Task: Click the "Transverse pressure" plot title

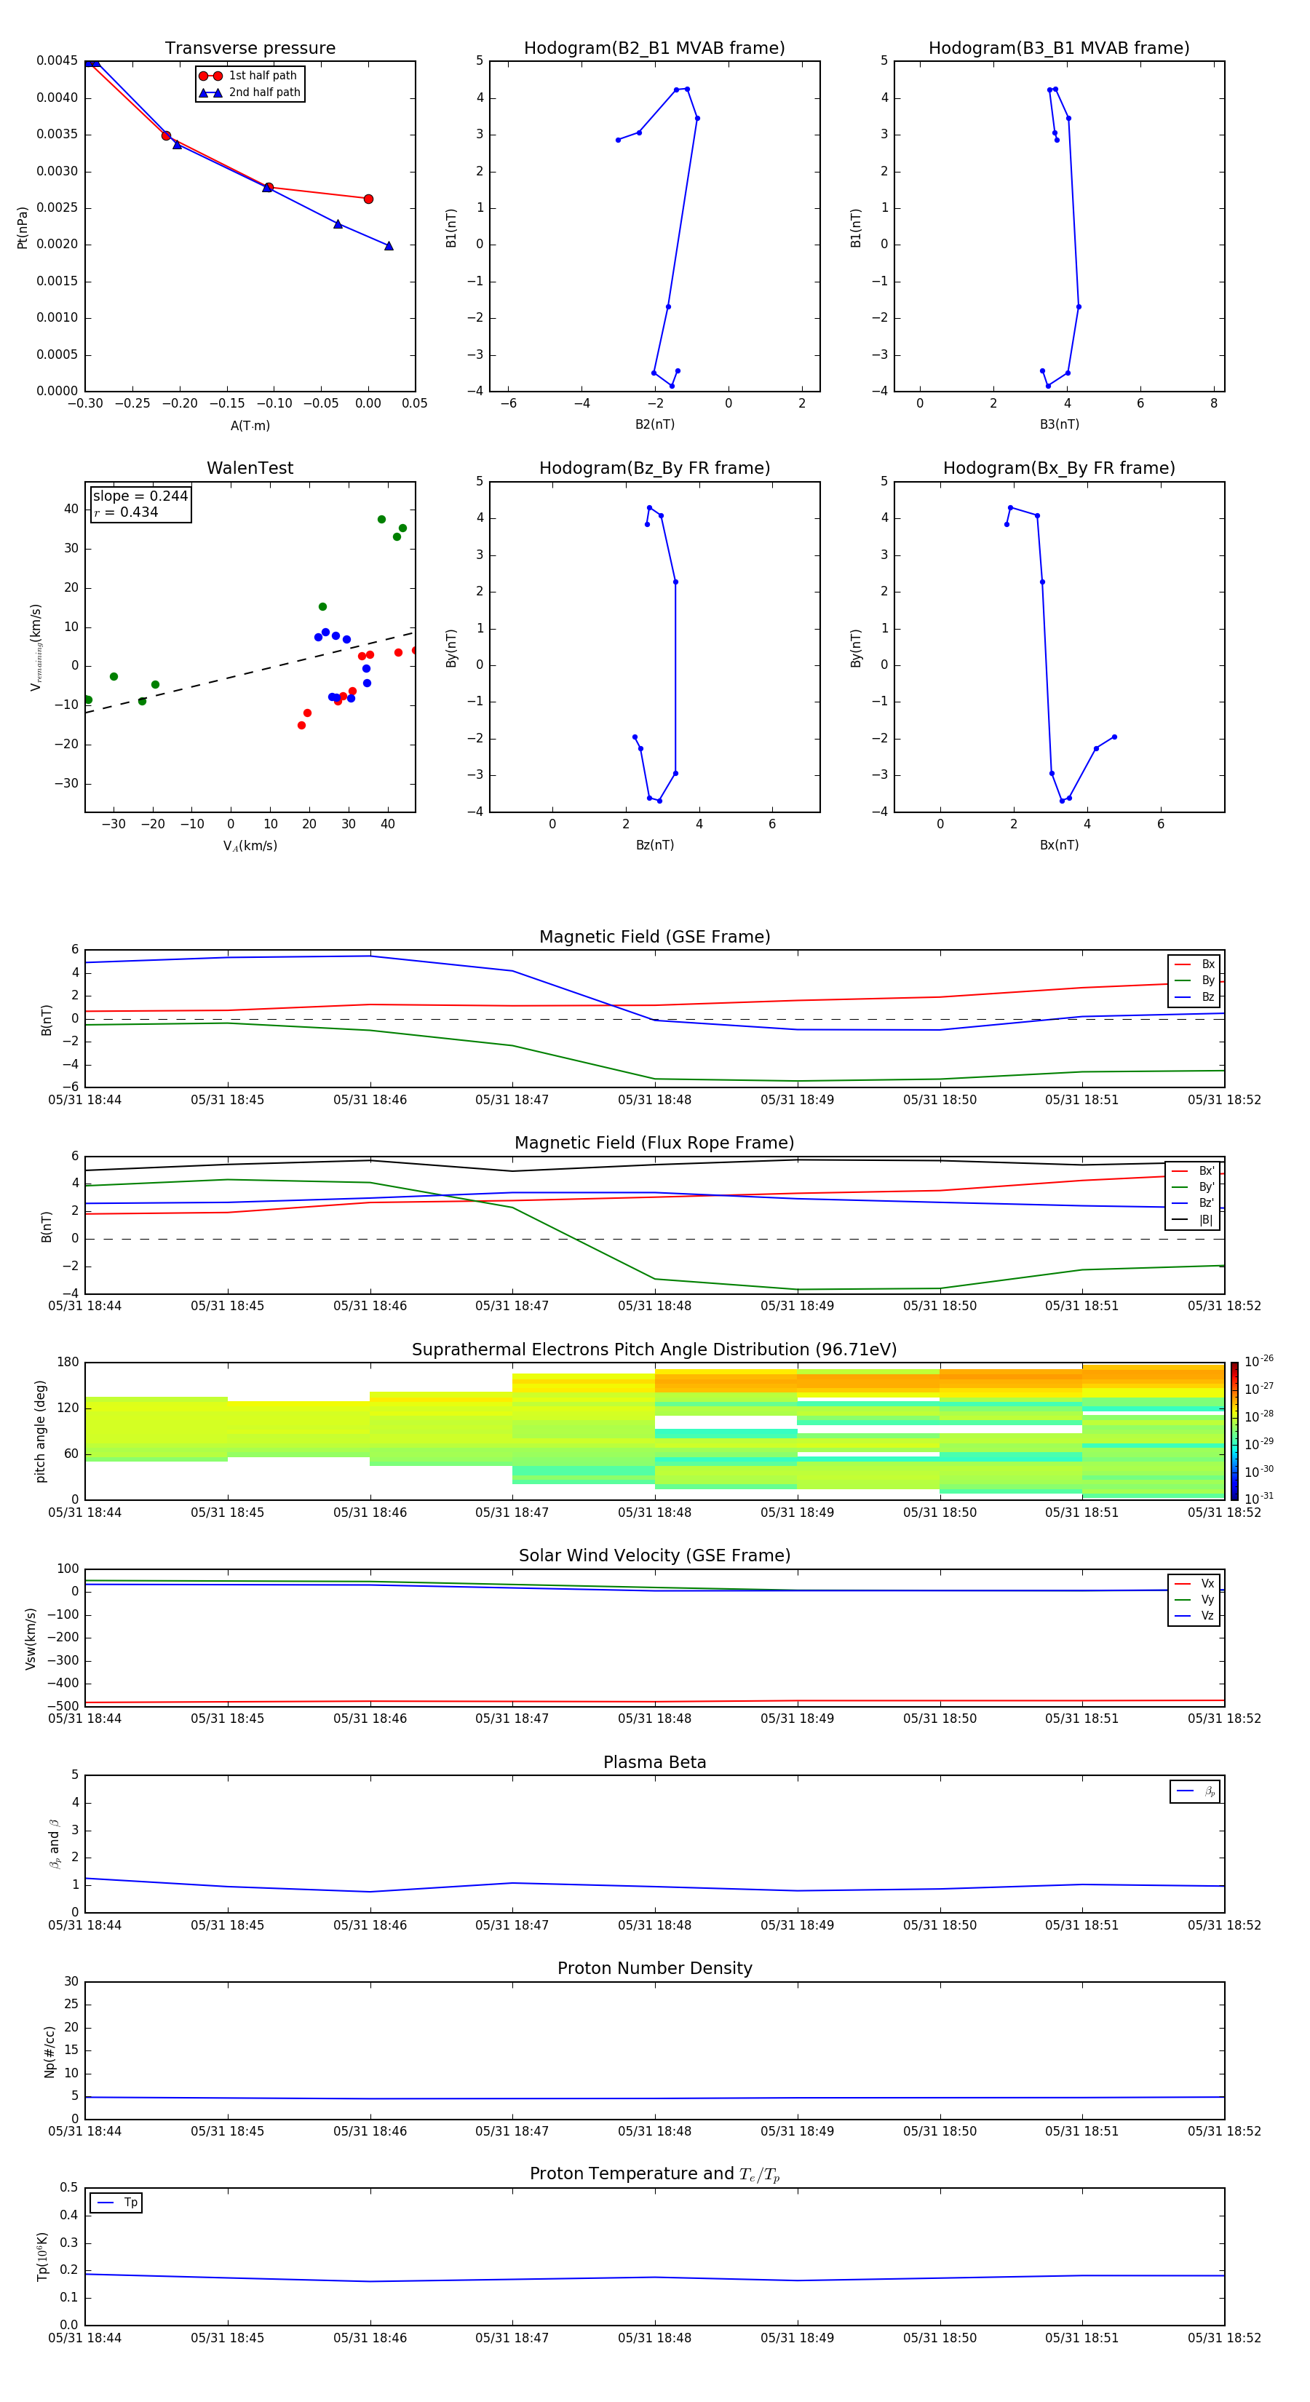Action: click(250, 49)
